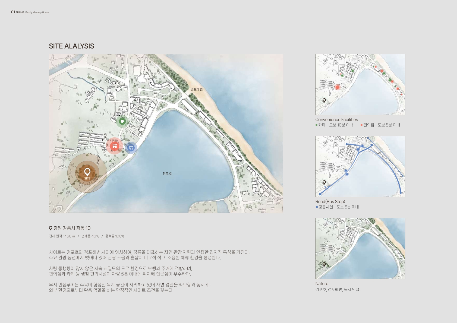Click the '편의점 - 도보 5분 이내' legend text

[x=382, y=125]
